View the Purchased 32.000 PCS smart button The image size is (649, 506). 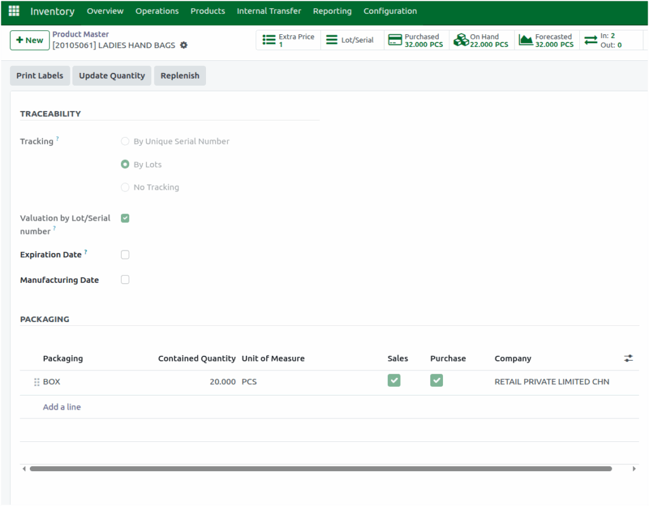[x=416, y=40]
